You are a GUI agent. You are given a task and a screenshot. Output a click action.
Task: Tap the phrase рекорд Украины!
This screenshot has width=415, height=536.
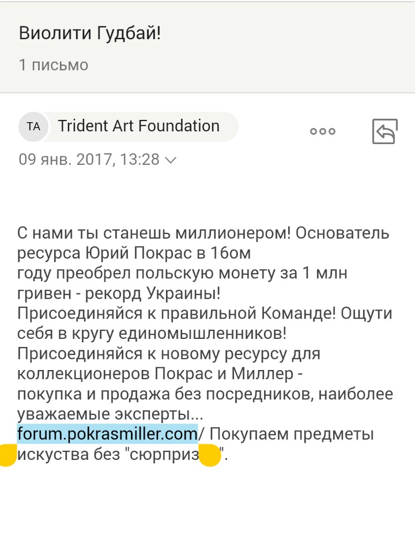point(153,293)
